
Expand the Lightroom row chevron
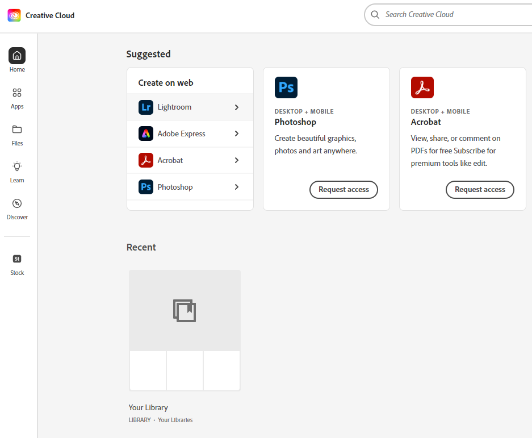(x=237, y=107)
